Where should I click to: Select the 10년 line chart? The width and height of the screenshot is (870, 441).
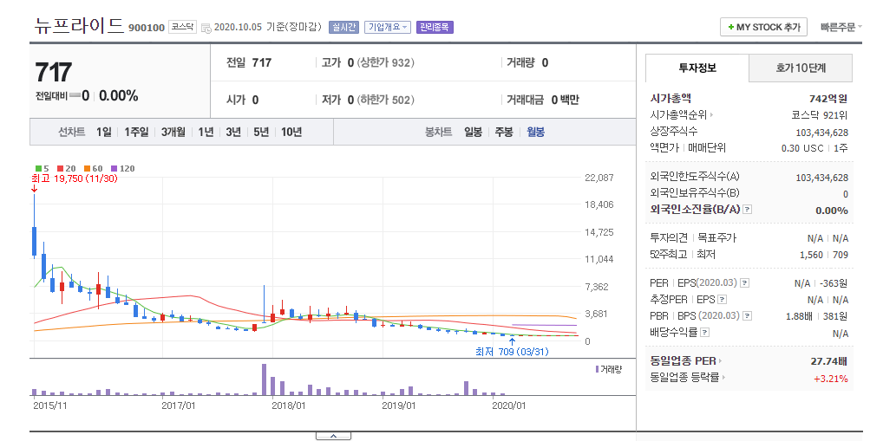(x=291, y=132)
